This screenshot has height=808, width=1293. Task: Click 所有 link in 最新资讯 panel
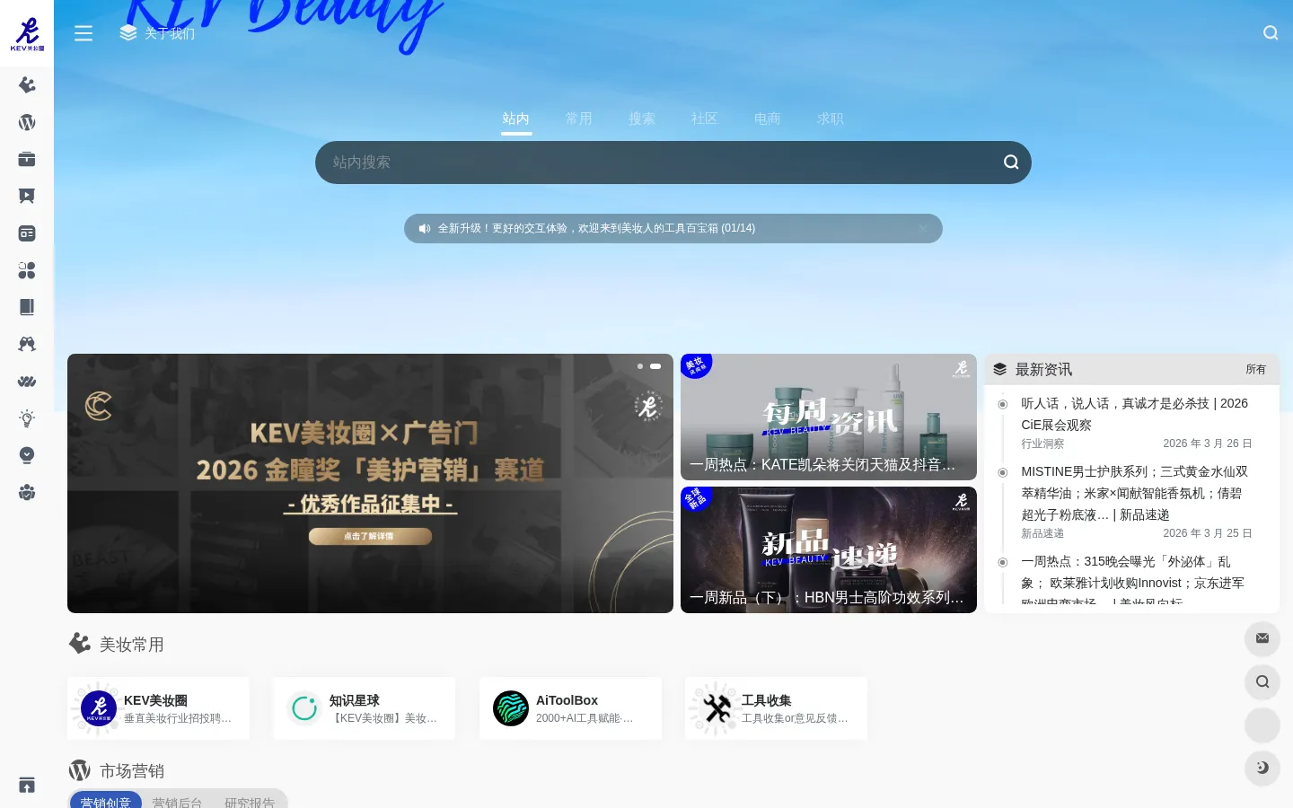pos(1255,369)
